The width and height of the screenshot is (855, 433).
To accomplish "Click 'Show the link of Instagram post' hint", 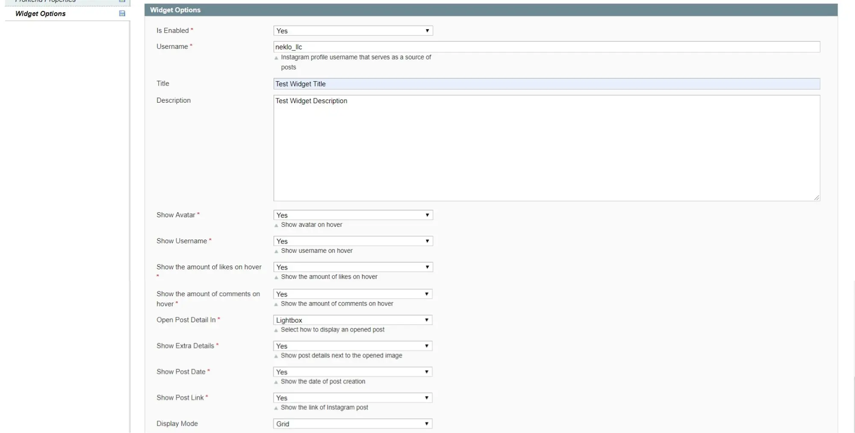I will pyautogui.click(x=324, y=408).
